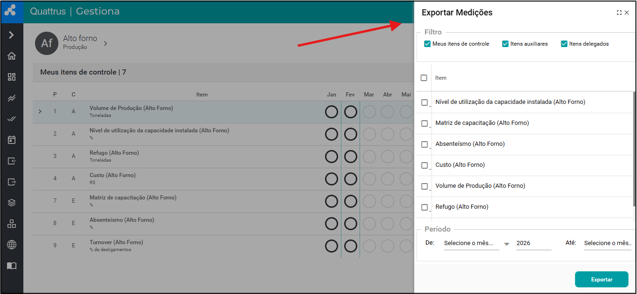
Task: Check the 'Absenteísmo (Alto Forno)' item box
Action: click(425, 144)
